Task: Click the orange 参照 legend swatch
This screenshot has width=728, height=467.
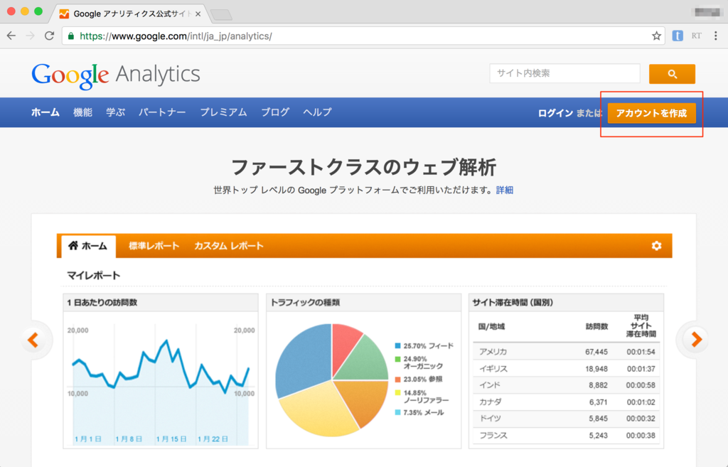Action: 397,380
